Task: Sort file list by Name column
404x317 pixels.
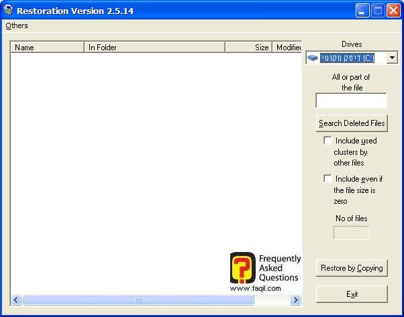Action: [x=47, y=48]
